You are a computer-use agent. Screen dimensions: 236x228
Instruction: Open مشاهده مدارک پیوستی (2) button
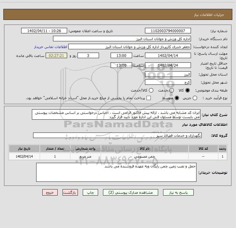tap(131, 192)
